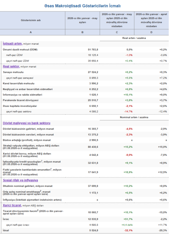Click the page title Əsas Makroiqtisadi Göstəricilərin İcmalı
This screenshot has width=171, height=235.
(x=82, y=6)
